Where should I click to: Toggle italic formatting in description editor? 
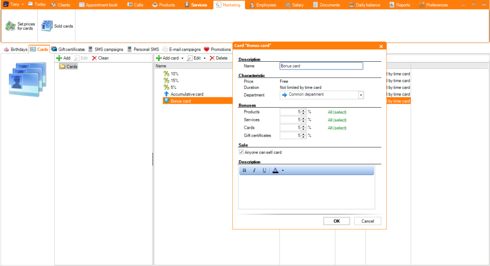(x=254, y=171)
